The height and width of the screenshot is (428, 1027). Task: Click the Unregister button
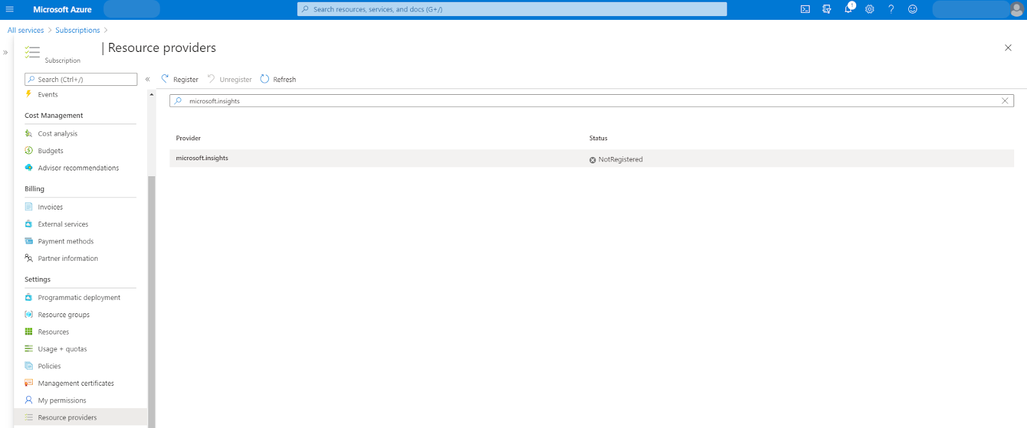click(230, 79)
